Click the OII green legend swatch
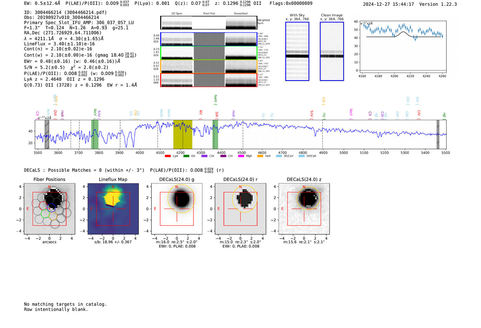The height and width of the screenshot is (328, 481). [x=186, y=156]
